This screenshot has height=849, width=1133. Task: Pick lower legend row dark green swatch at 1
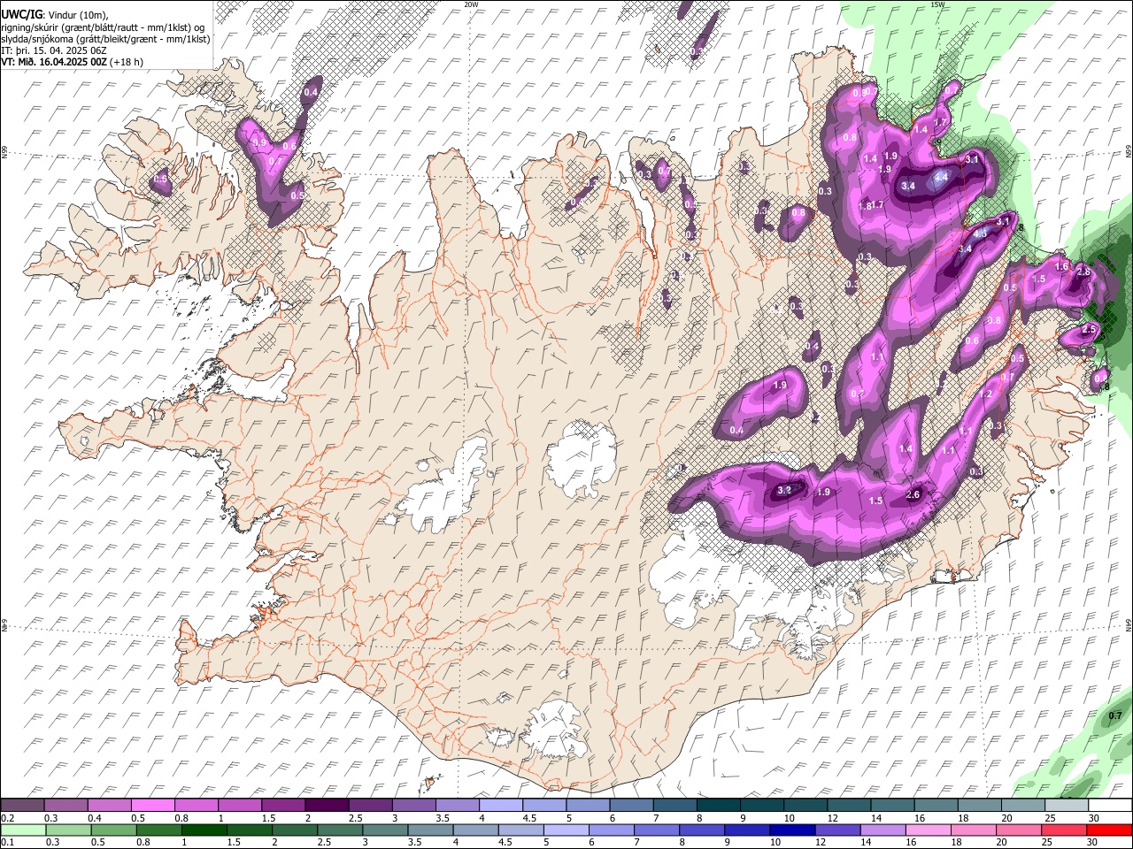204,830
